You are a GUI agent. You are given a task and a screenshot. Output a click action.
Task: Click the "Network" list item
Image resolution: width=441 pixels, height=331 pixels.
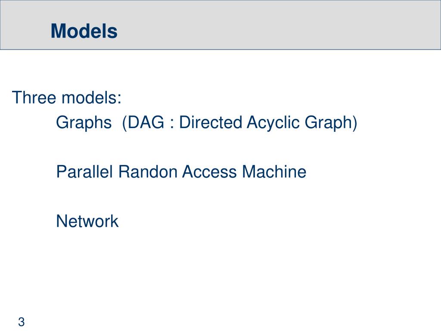point(87,221)
